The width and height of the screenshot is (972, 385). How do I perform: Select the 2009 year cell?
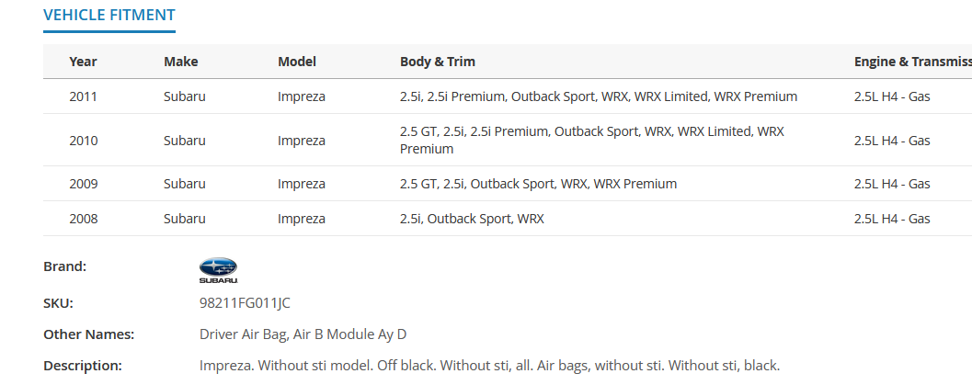[84, 184]
